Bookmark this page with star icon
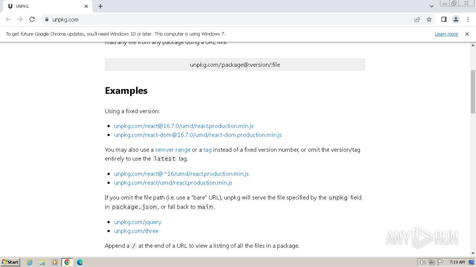Viewport: 476px width, 267px height. (429, 19)
